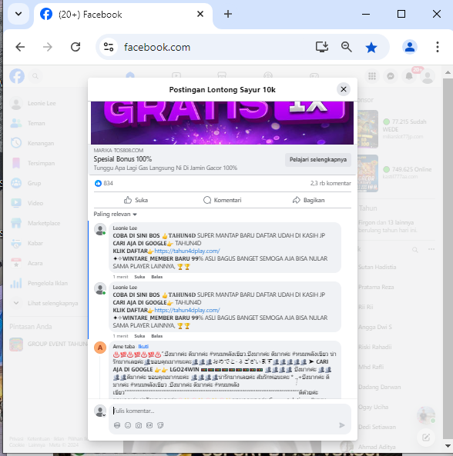
Task: Click the Komentari button
Action: click(x=223, y=200)
